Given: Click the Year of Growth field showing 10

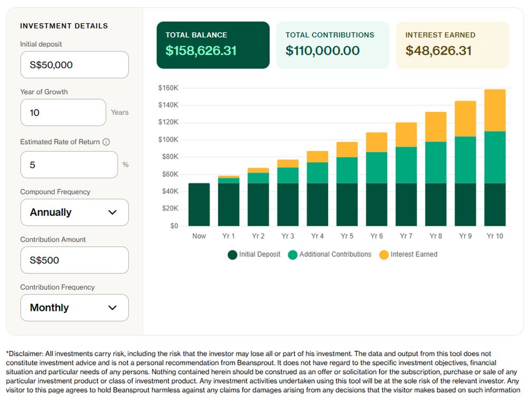Looking at the screenshot, I should (x=63, y=112).
